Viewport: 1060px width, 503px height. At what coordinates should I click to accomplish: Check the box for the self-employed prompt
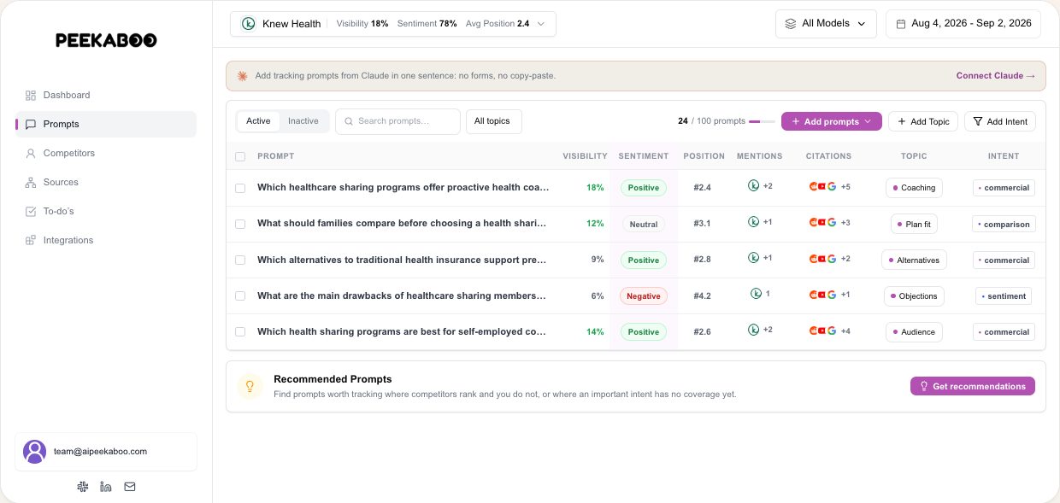240,331
